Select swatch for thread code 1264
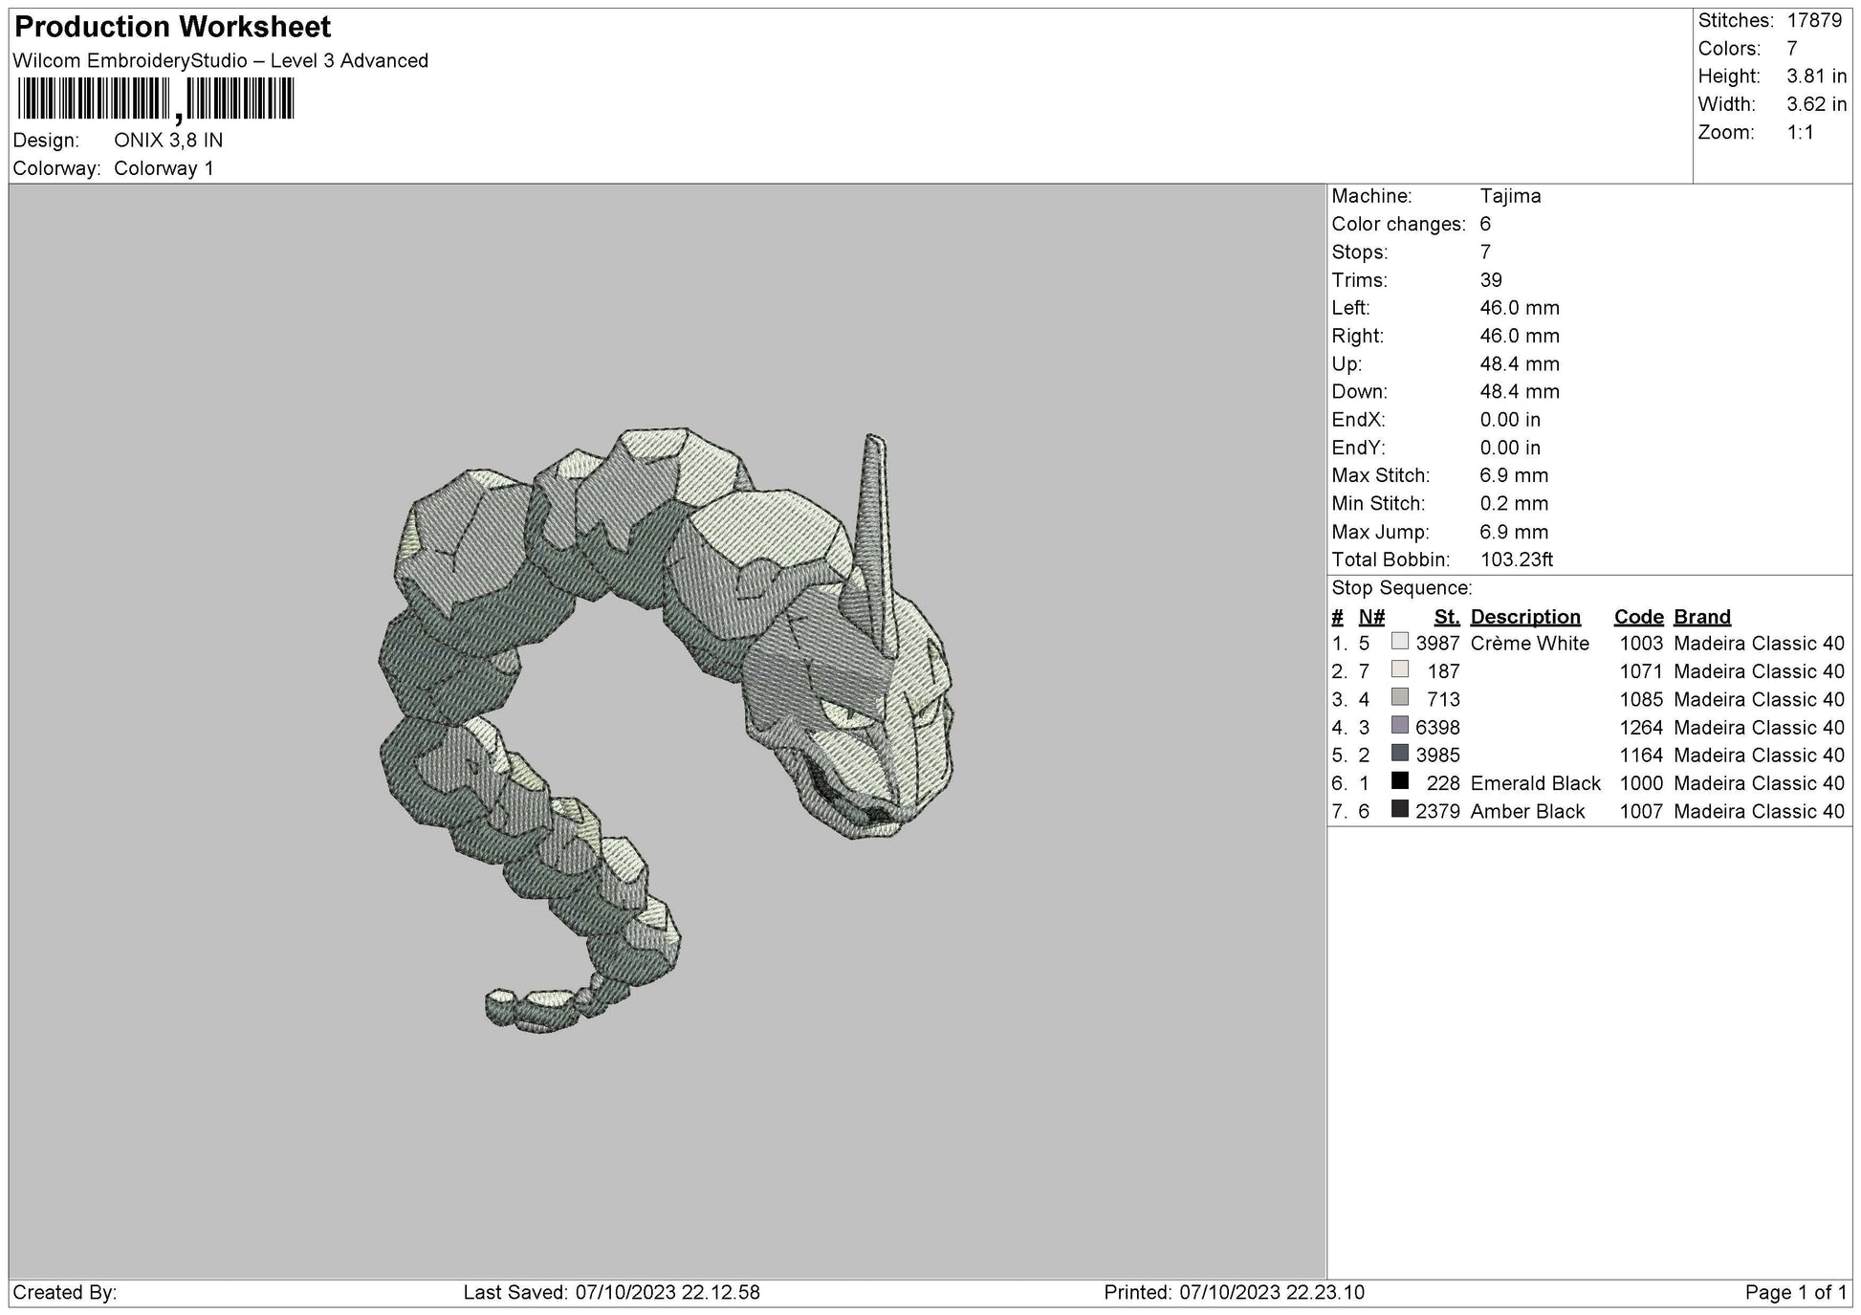Image resolution: width=1861 pixels, height=1315 pixels. 1400,727
